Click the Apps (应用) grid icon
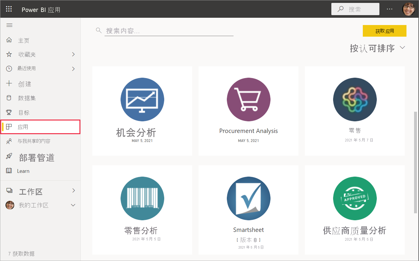Viewport: 419px width, 261px height. coord(9,127)
